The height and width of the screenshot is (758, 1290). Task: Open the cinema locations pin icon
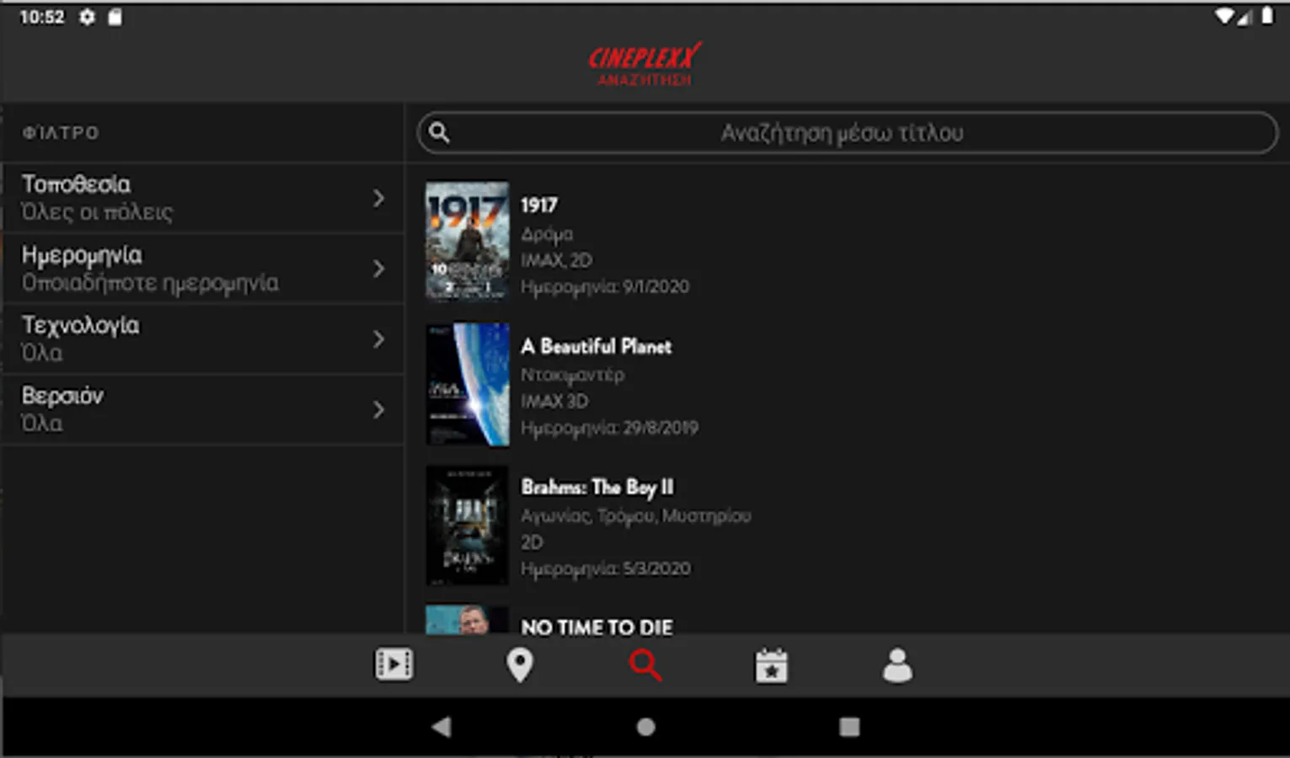coord(520,665)
